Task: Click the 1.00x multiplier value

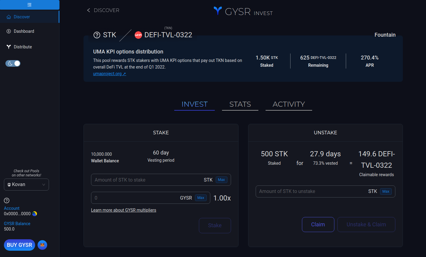Action: coord(222,198)
